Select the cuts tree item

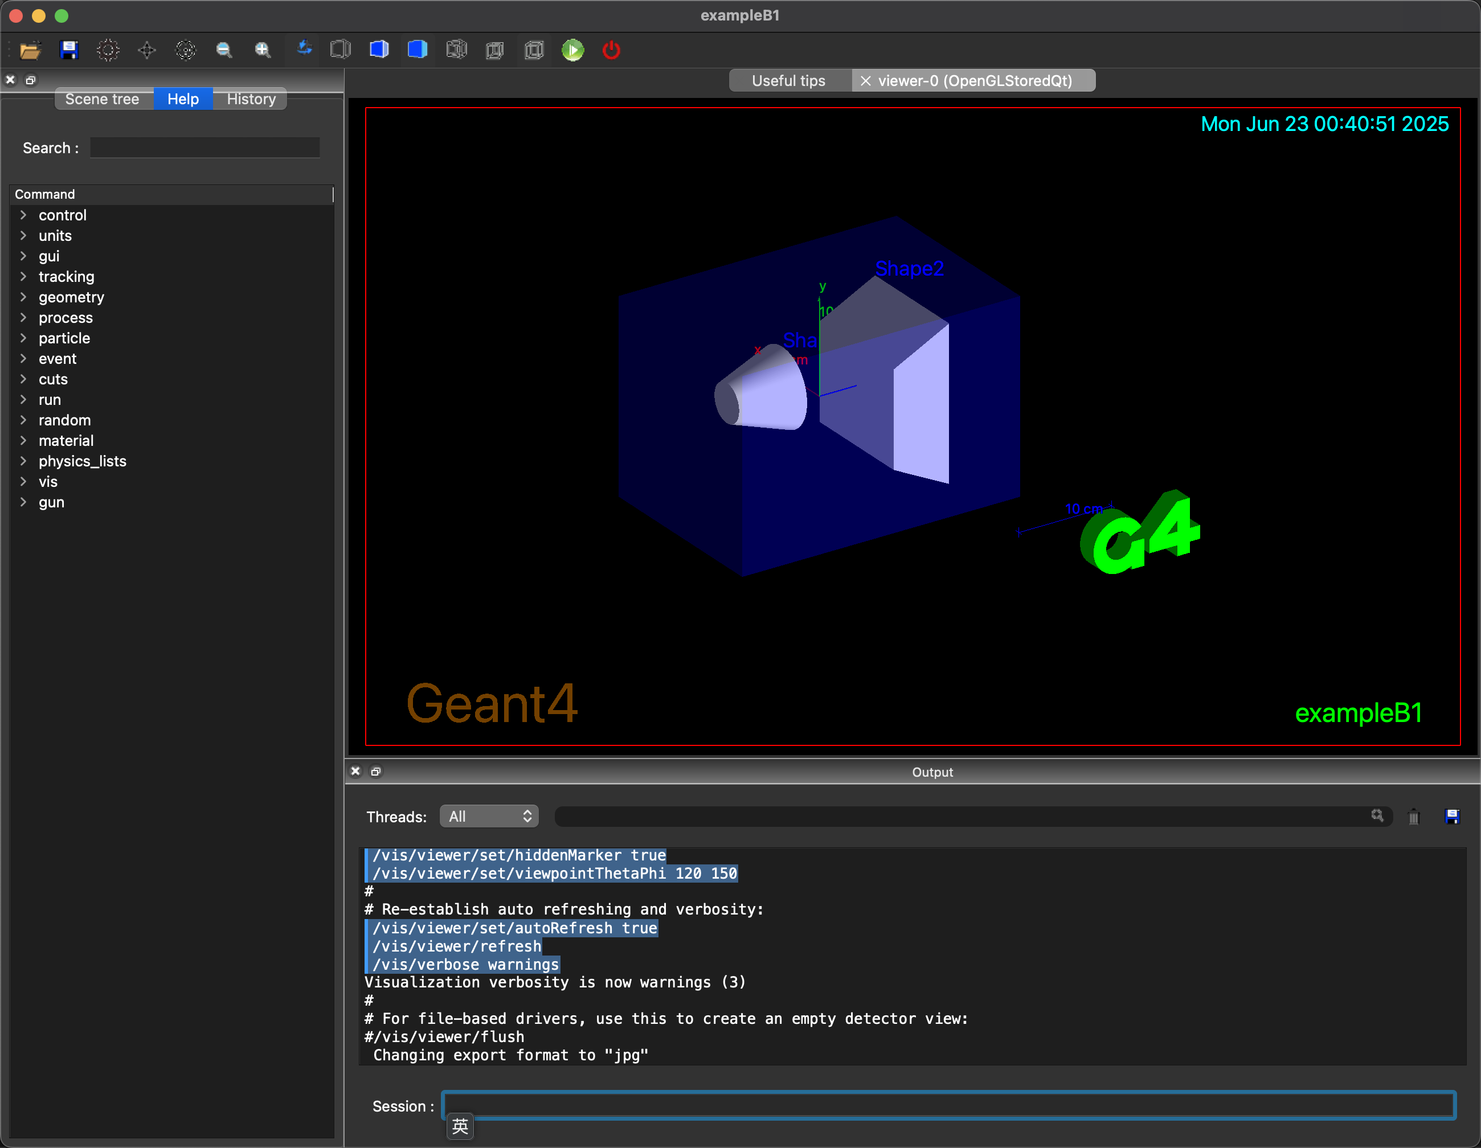(53, 379)
